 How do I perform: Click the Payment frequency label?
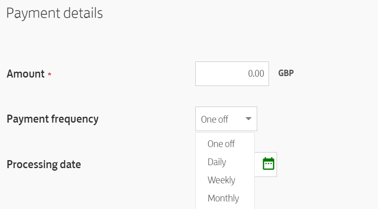click(53, 119)
